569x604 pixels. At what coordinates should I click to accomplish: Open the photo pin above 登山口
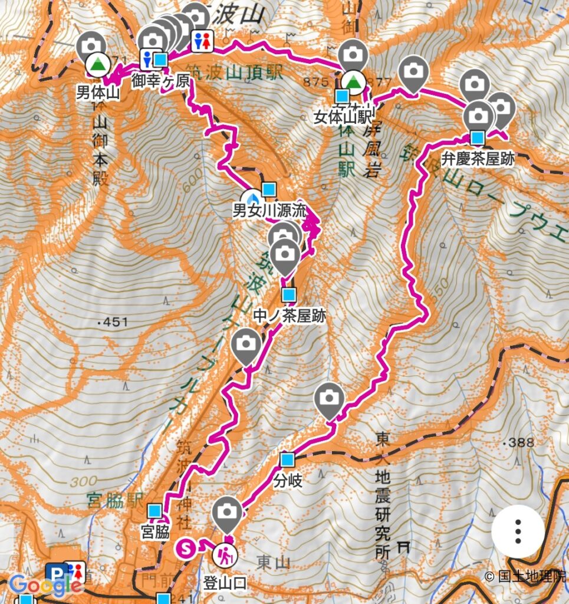[227, 514]
